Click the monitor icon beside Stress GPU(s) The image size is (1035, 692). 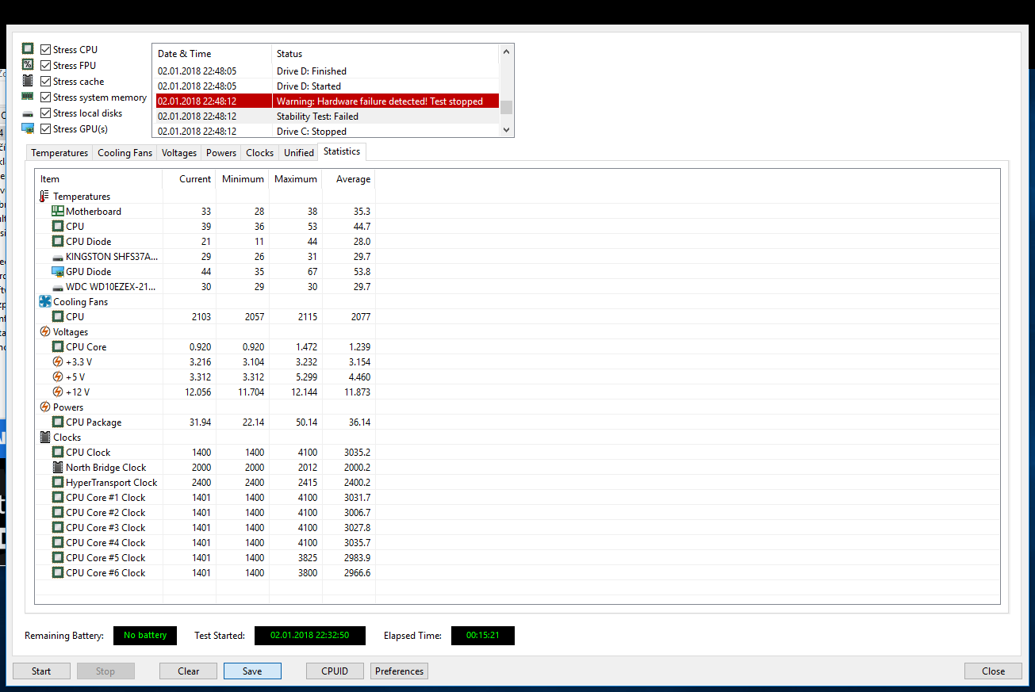pyautogui.click(x=28, y=128)
